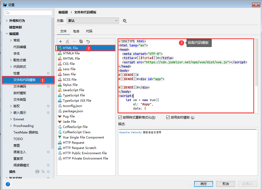Image resolution: width=262 pixels, height=190 pixels.
Task: Click the remove template minus icon
Action: point(74,42)
